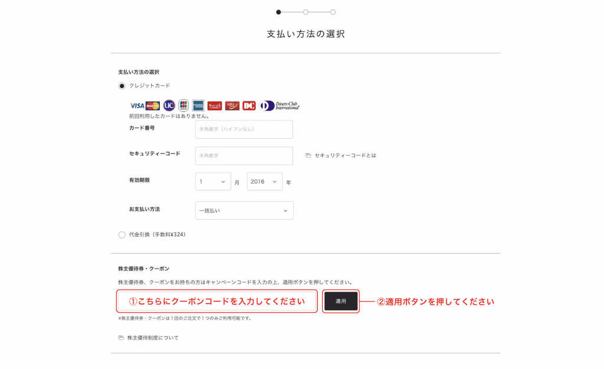Click the note starting ※株主優待券・クーポンは1回

coord(185,318)
